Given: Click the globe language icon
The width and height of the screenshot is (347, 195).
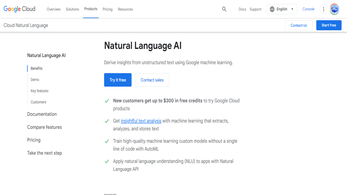Looking at the screenshot, I should click(x=272, y=9).
